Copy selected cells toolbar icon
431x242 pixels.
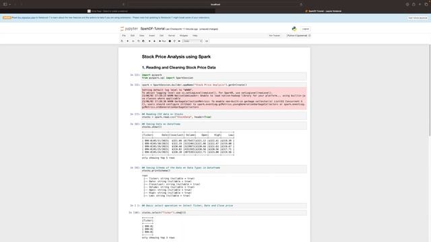(x=139, y=41)
